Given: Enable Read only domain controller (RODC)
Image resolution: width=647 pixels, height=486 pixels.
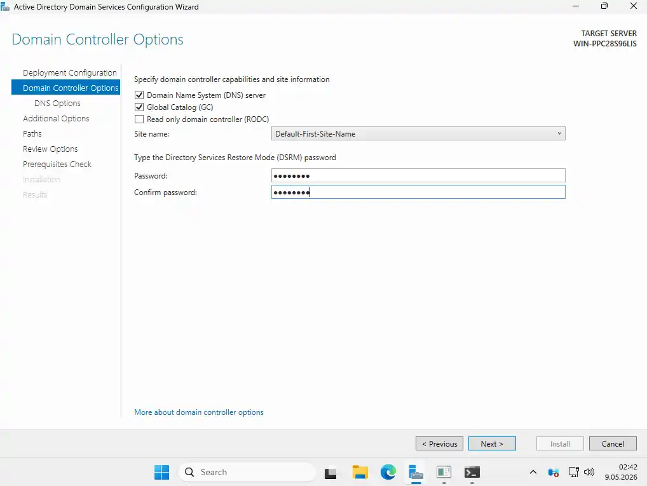Looking at the screenshot, I should 139,119.
